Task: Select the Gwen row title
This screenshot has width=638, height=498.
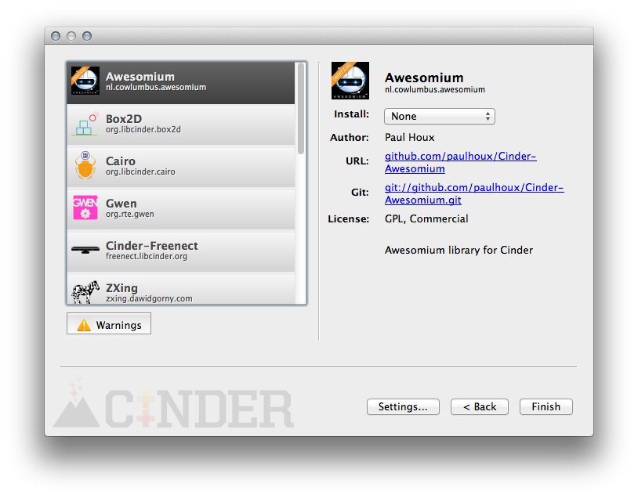Action: pos(121,204)
